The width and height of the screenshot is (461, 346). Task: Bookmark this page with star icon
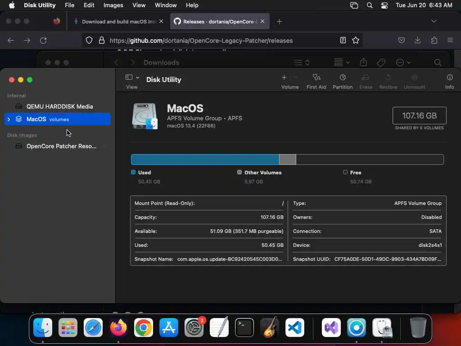[x=356, y=40]
